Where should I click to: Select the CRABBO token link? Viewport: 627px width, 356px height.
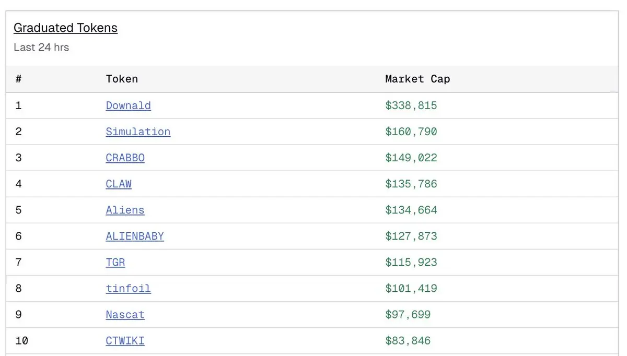[x=125, y=158]
